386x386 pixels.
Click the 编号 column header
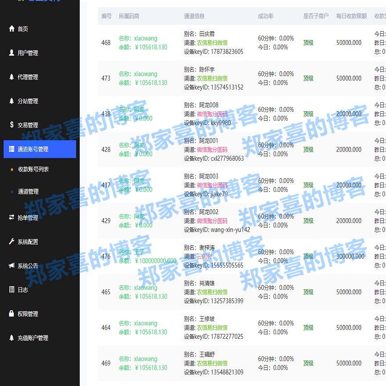click(x=106, y=15)
